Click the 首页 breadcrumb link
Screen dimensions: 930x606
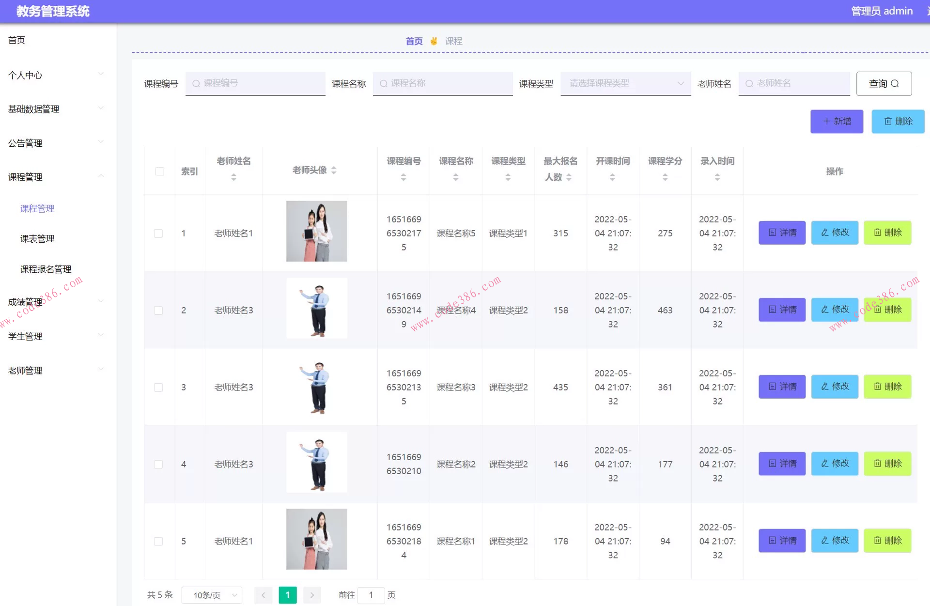click(414, 41)
